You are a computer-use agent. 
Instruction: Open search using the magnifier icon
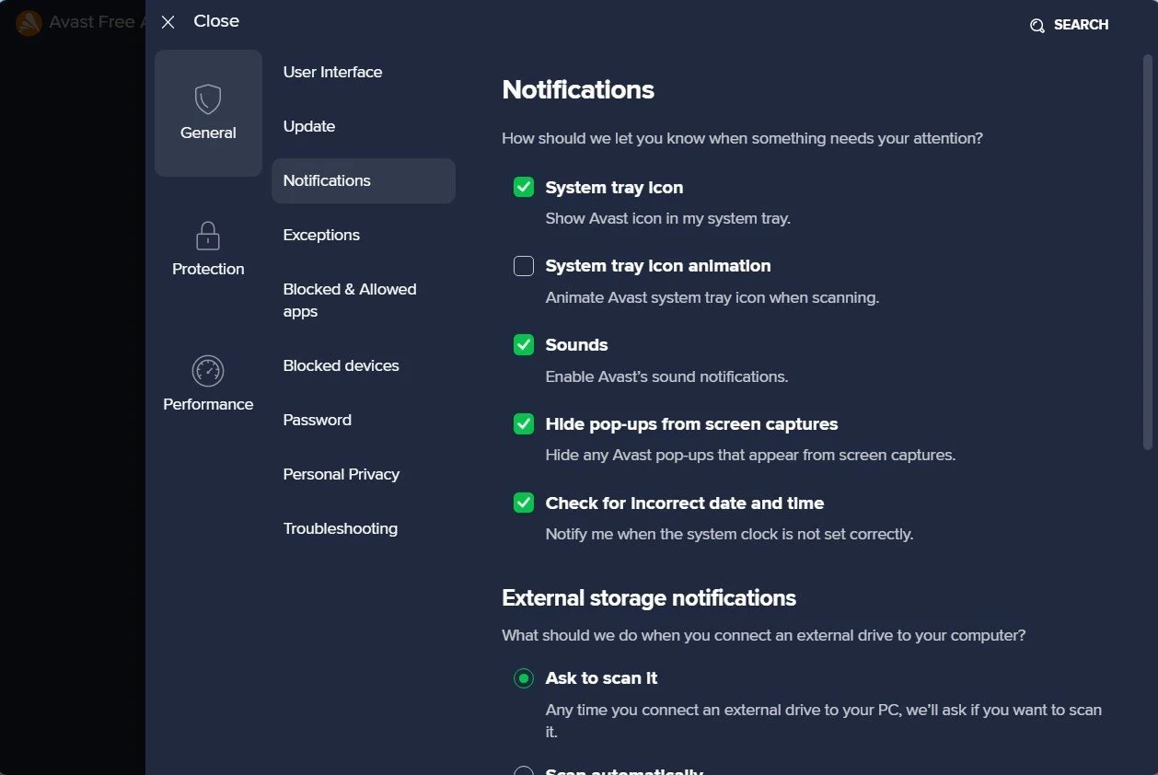tap(1036, 25)
